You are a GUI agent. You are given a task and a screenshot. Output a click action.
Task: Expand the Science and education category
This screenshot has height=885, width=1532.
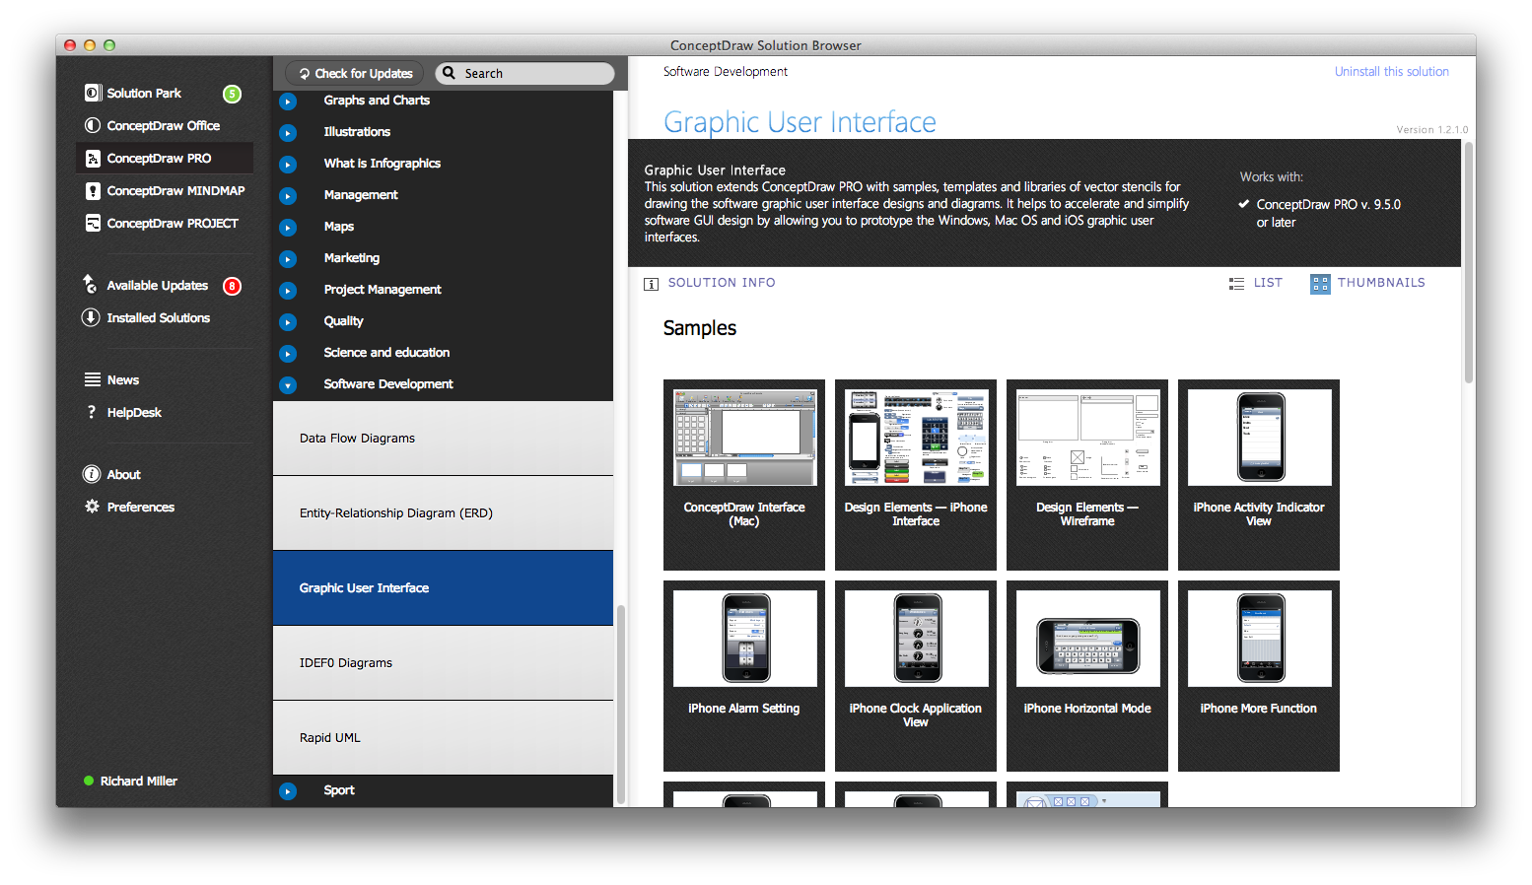pos(288,354)
